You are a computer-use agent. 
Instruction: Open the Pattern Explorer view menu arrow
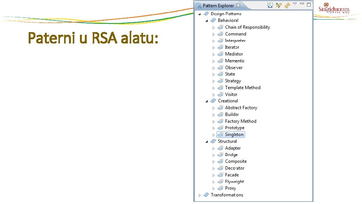tap(295, 4)
